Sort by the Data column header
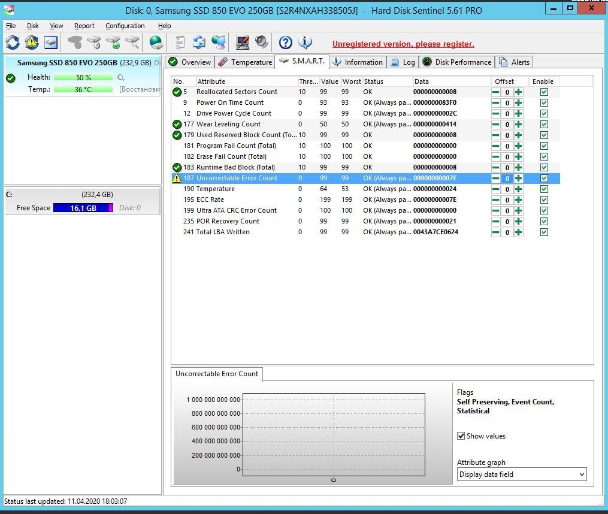 point(452,81)
